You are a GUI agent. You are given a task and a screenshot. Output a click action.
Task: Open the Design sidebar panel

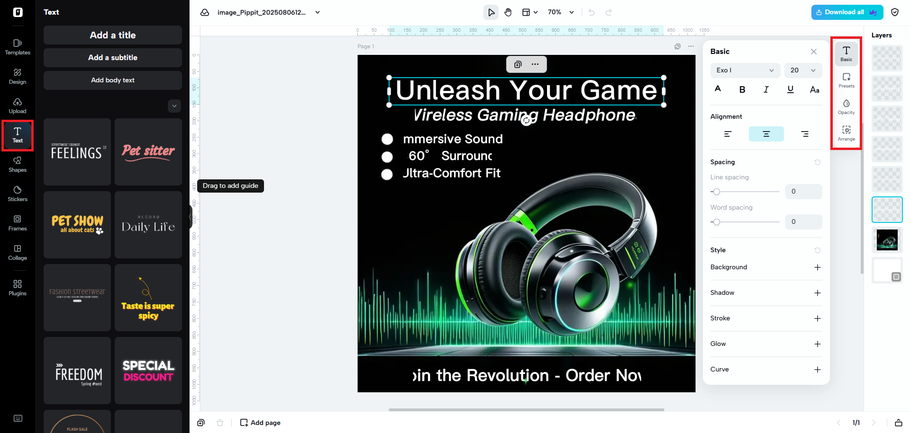click(x=18, y=76)
